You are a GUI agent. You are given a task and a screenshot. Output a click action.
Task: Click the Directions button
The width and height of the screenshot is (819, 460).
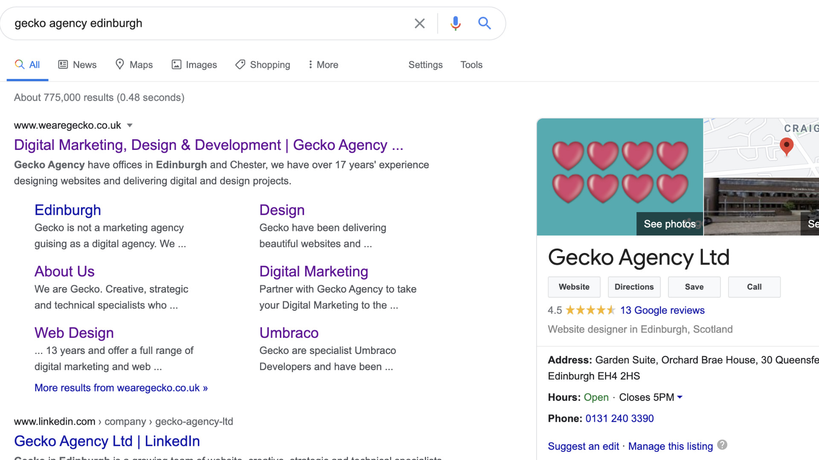click(x=634, y=287)
